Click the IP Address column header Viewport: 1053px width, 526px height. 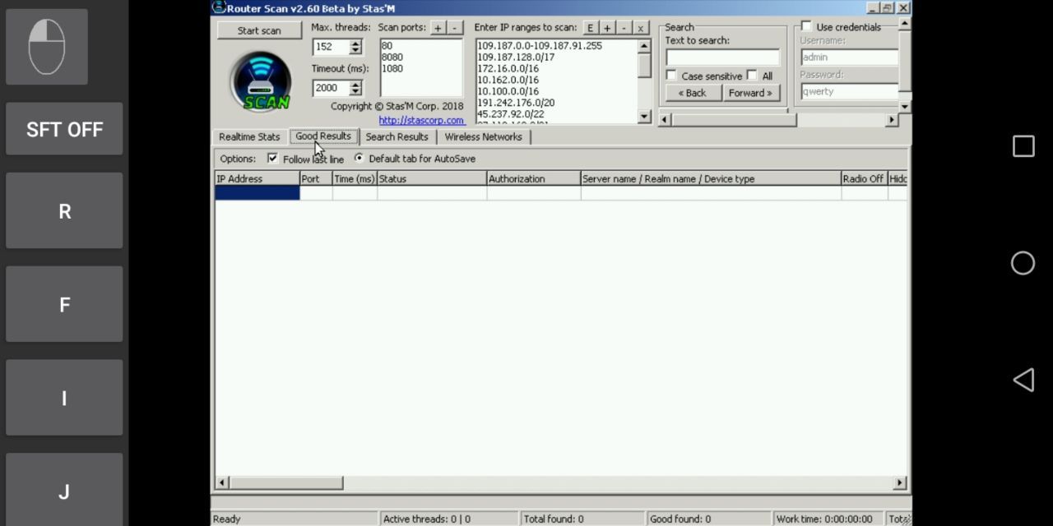coord(257,178)
